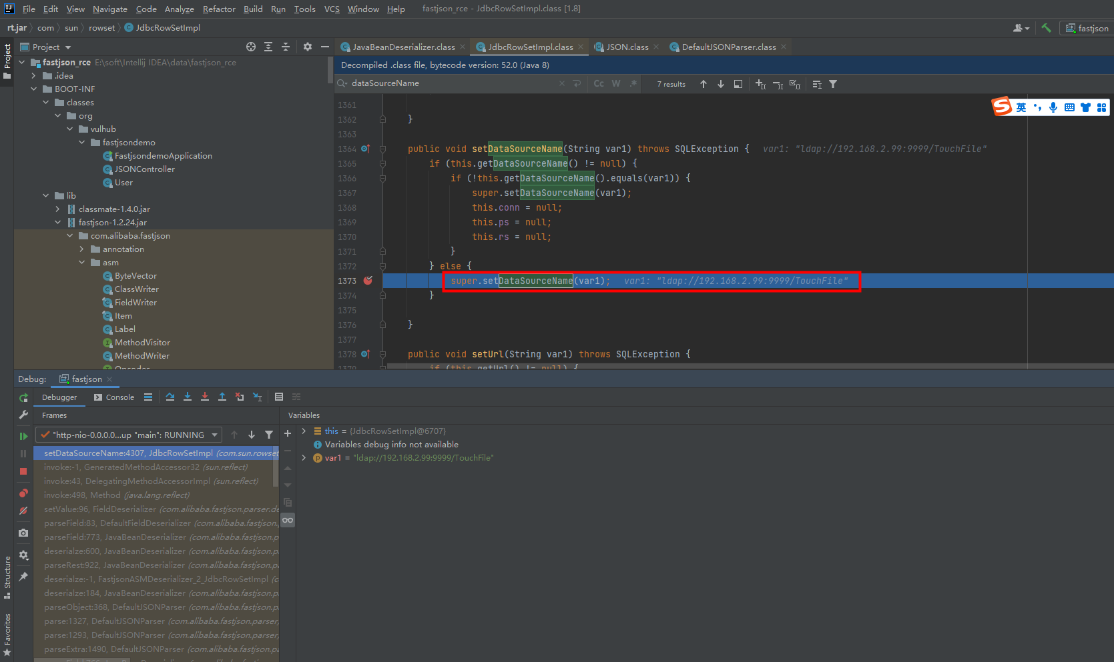Close the JdbcRowSetImpl.class tab

click(581, 47)
